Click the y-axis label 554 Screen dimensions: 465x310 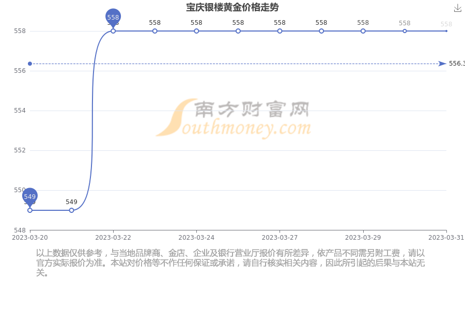tap(20, 111)
